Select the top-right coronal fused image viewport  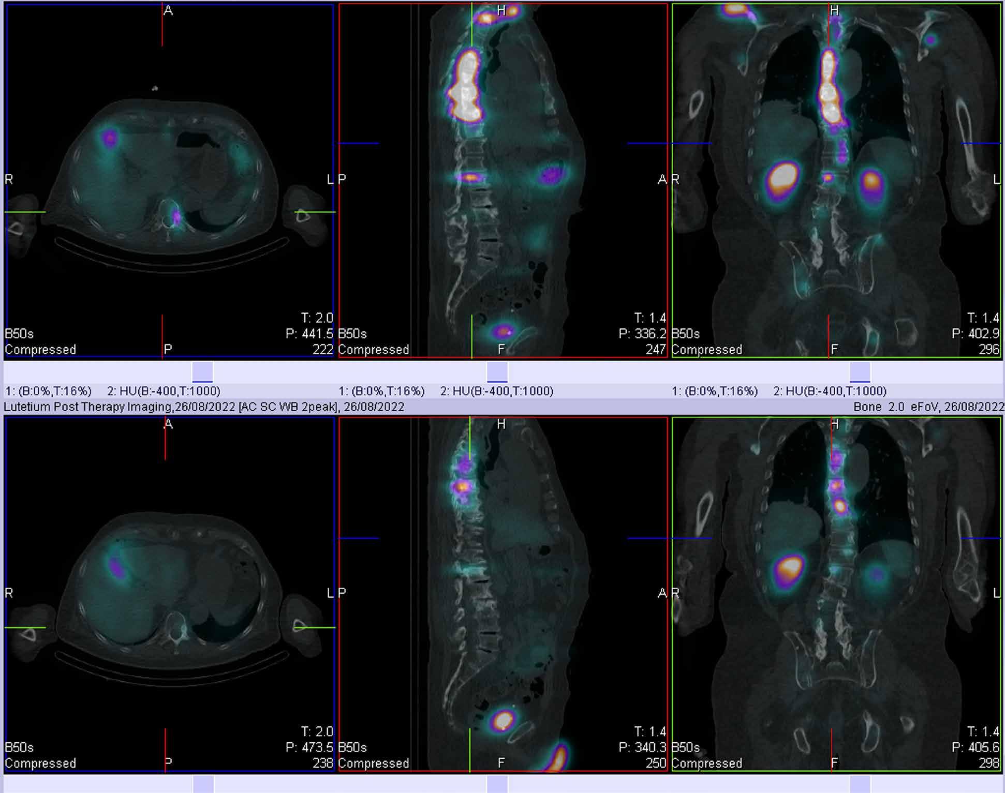836,180
